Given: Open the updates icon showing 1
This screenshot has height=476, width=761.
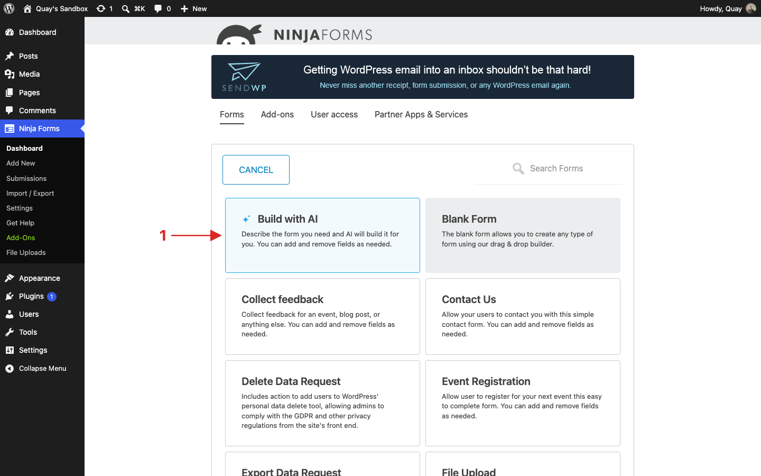Looking at the screenshot, I should tap(101, 8).
